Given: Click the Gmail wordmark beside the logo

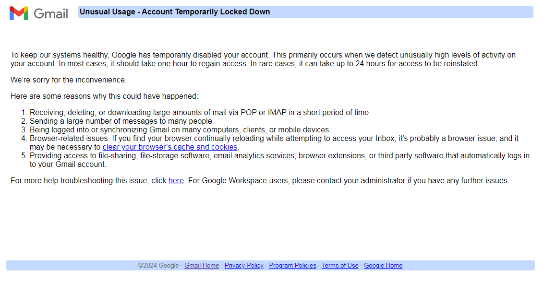Looking at the screenshot, I should click(51, 13).
